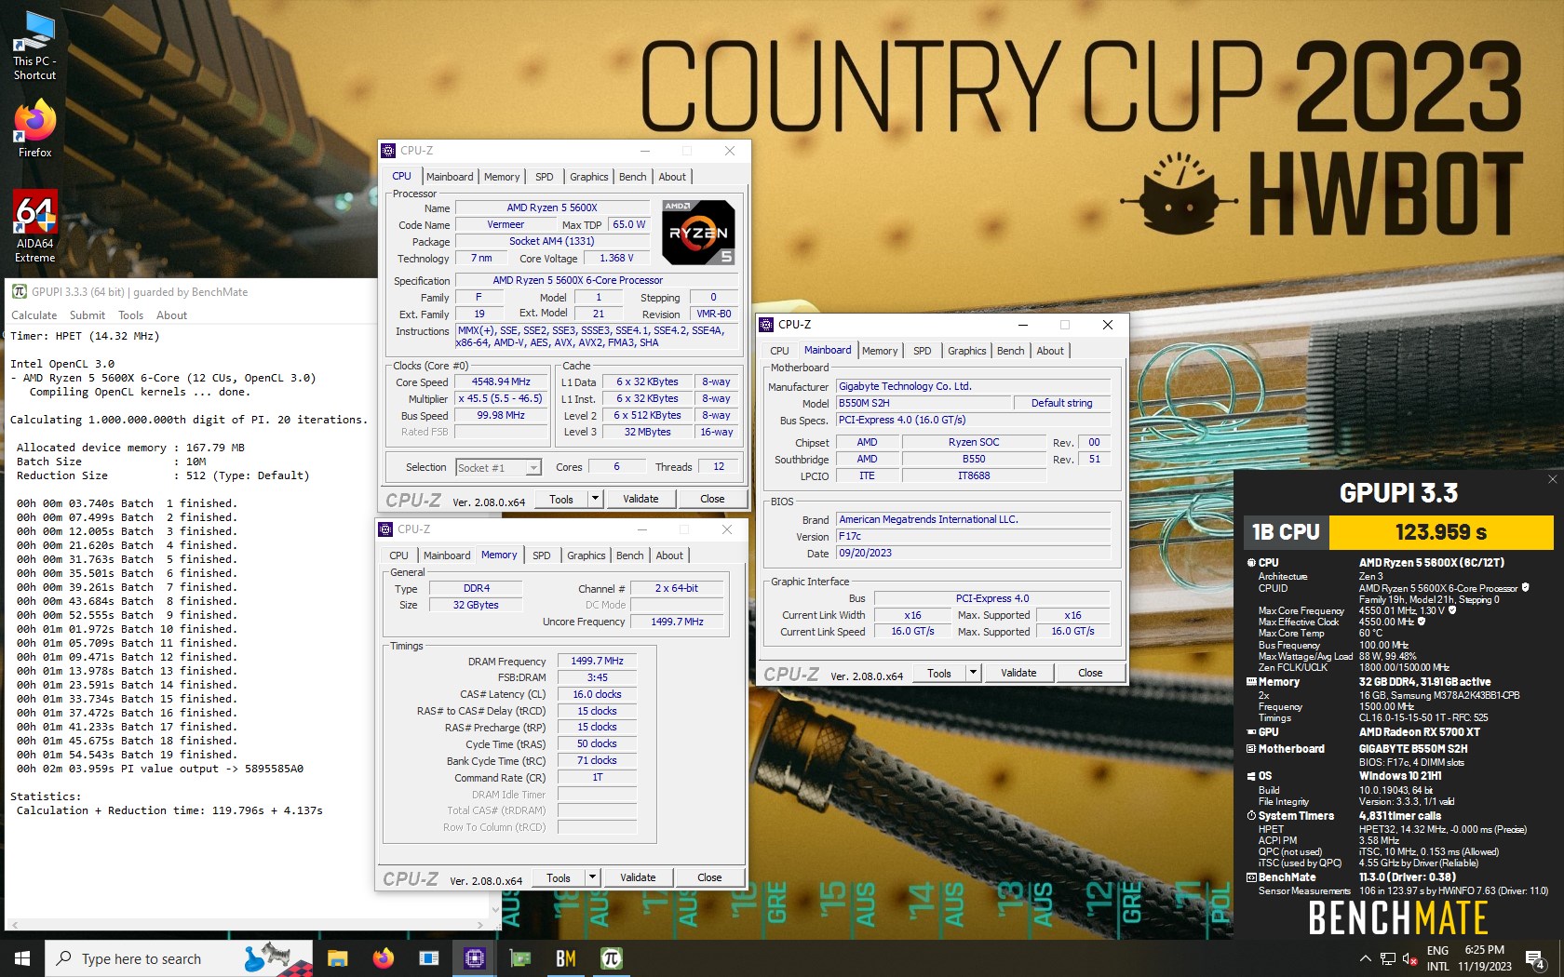This screenshot has height=977, width=1564.
Task: Open SPD tab in CPU-Z Memory window
Action: (x=542, y=555)
